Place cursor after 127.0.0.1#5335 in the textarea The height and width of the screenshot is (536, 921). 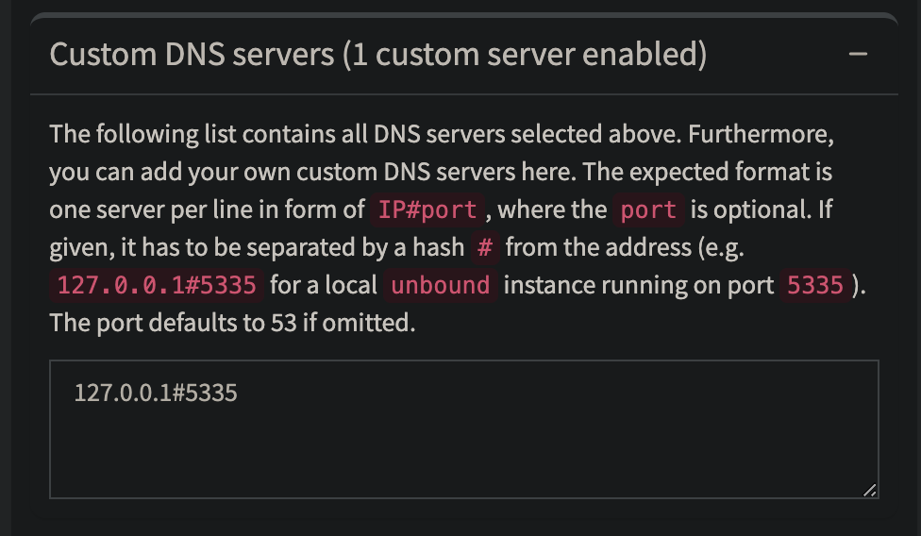point(239,393)
